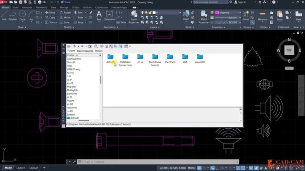Select the Plugins folder in tree

pyautogui.click(x=71, y=101)
